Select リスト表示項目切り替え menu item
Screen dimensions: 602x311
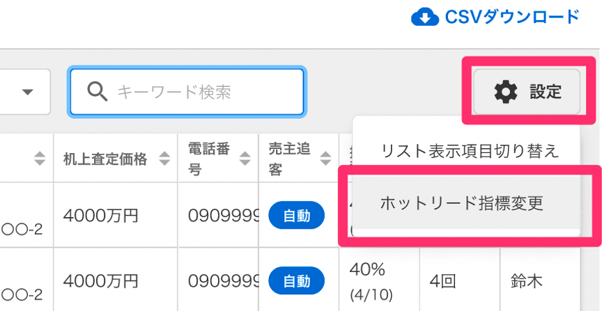(x=470, y=150)
